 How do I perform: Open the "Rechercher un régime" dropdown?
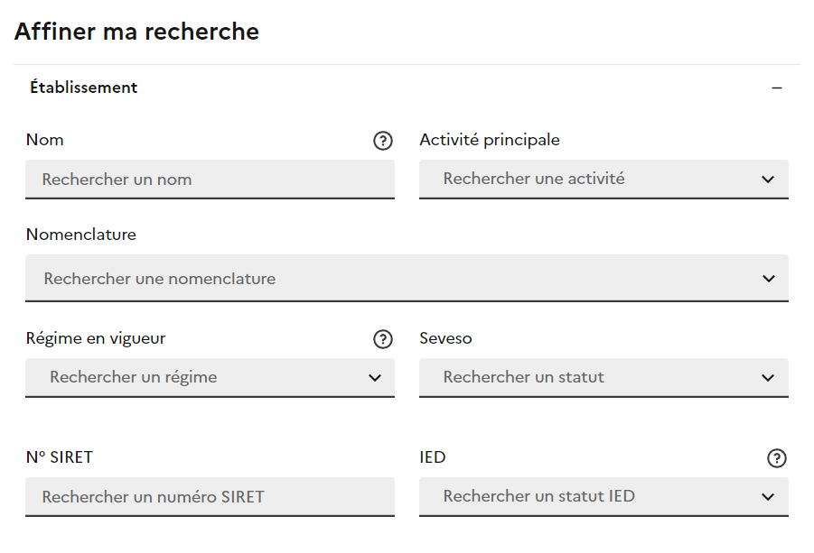point(199,378)
